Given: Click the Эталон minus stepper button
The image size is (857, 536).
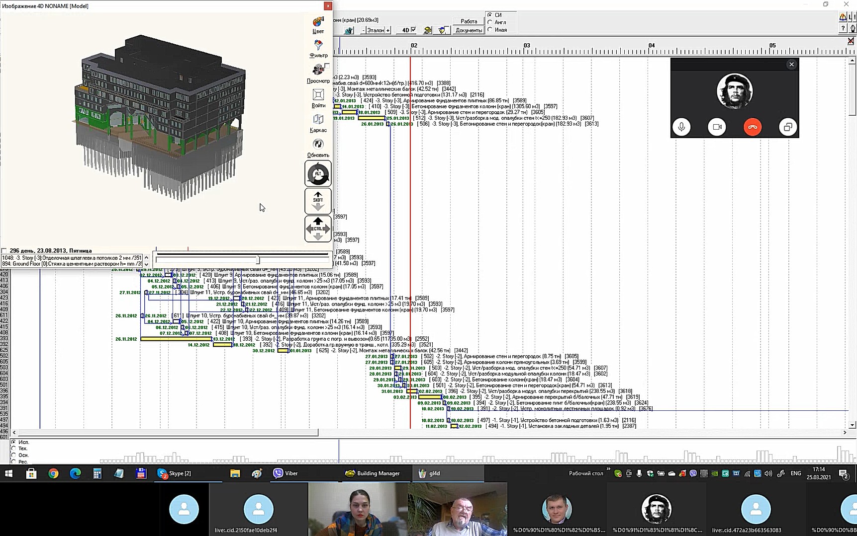Looking at the screenshot, I should (363, 30).
